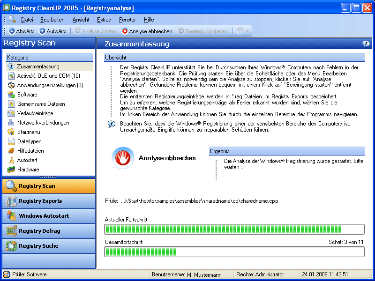Click the Registry Scan panel title

[x=30, y=43]
